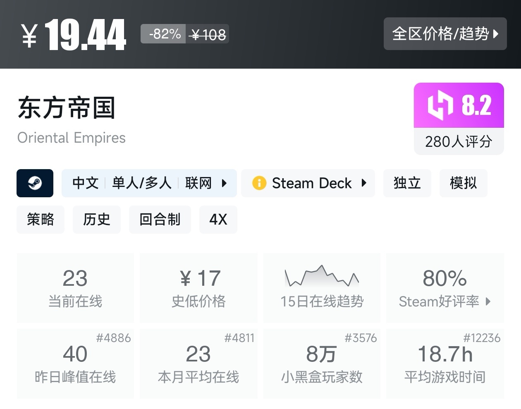Image resolution: width=521 pixels, height=409 pixels.
Task: Select the 模拟 genre tag
Action: coord(463,183)
